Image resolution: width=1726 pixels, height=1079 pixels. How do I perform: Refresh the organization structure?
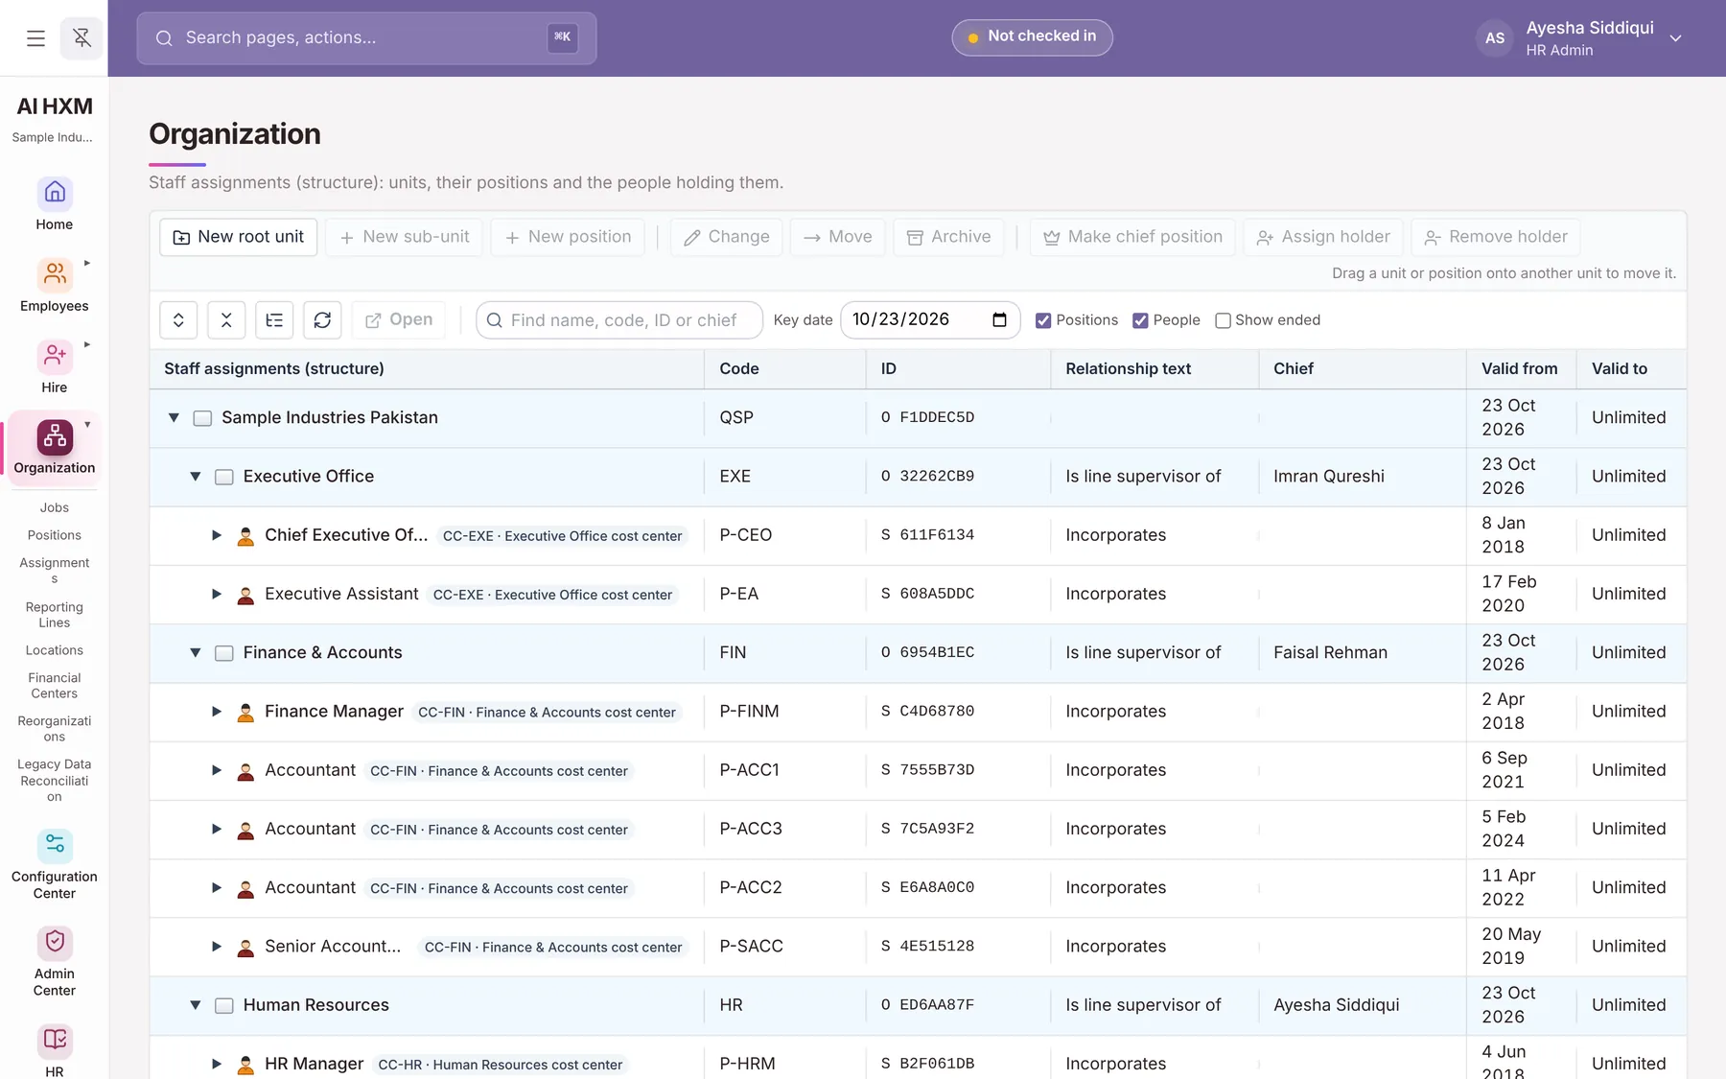322,320
